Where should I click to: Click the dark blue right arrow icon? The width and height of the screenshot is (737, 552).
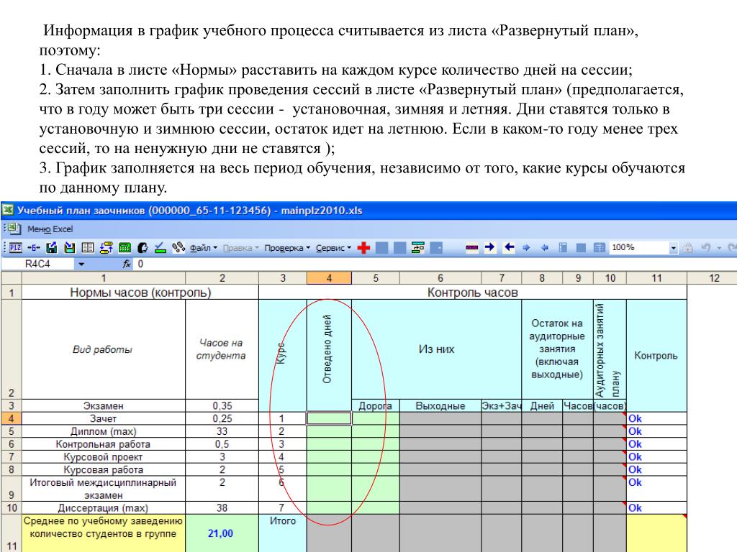point(489,247)
